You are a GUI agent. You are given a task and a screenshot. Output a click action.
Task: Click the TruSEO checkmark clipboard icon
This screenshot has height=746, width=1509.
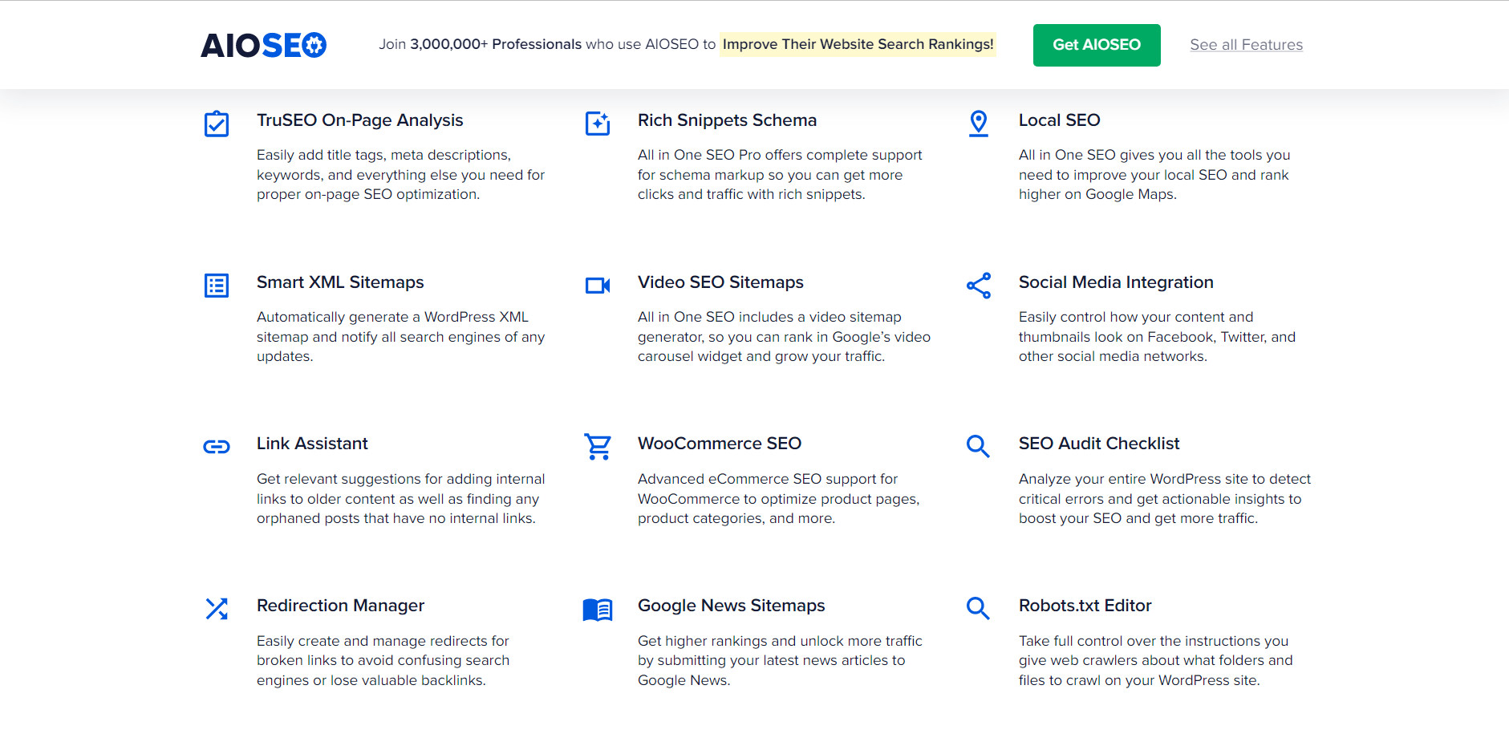[x=217, y=124]
